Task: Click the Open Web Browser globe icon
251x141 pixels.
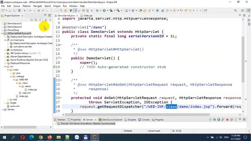Action: [x=157, y=11]
